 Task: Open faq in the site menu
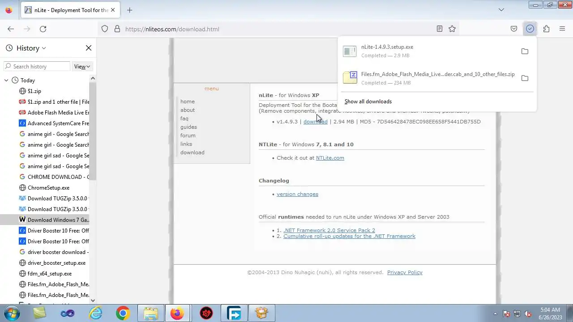click(184, 119)
